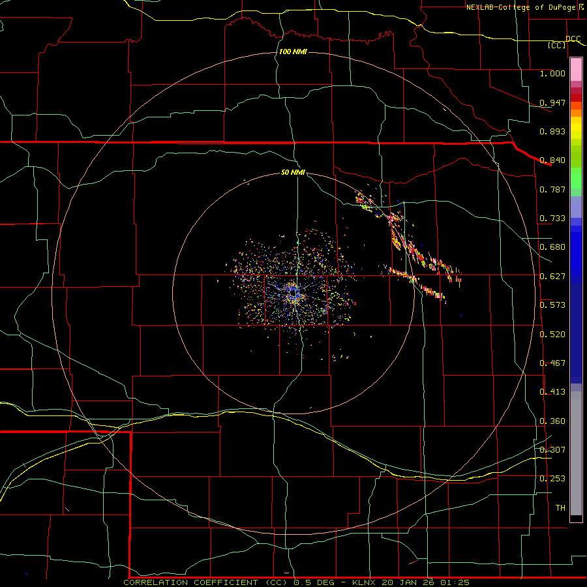Click the 100 NMI range ring label
The height and width of the screenshot is (587, 587).
[293, 52]
